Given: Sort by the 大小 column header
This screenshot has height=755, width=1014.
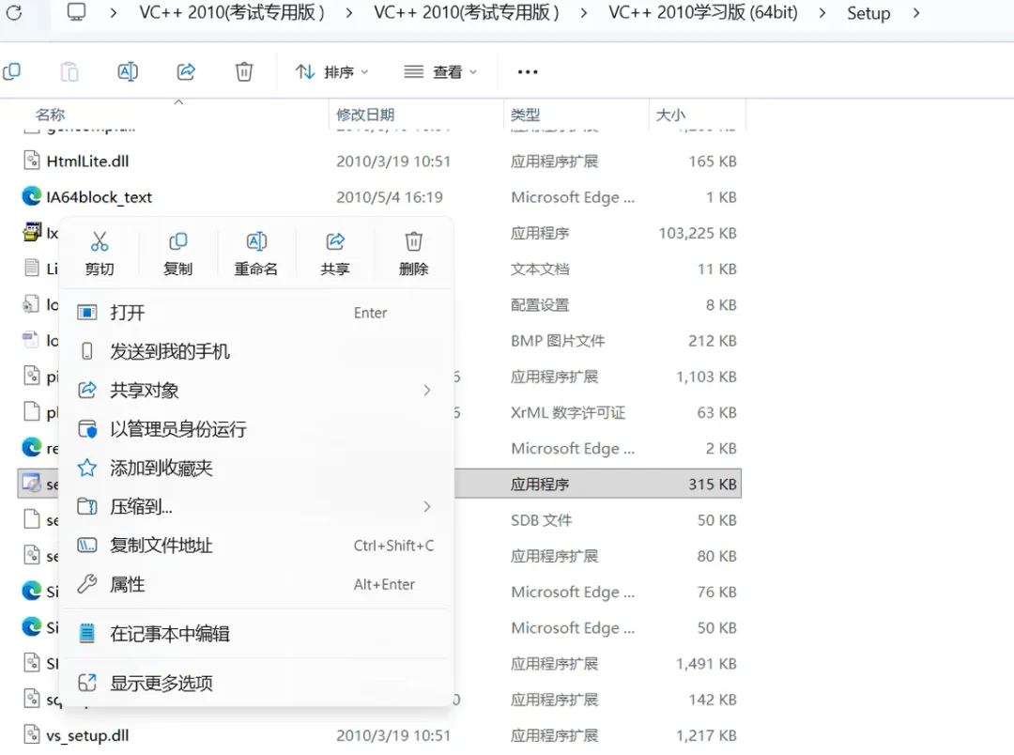Looking at the screenshot, I should (x=670, y=115).
